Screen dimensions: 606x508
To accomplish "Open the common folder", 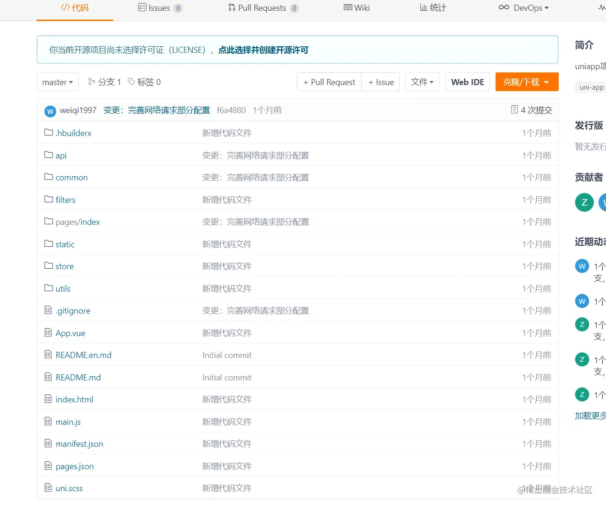I will tap(72, 178).
